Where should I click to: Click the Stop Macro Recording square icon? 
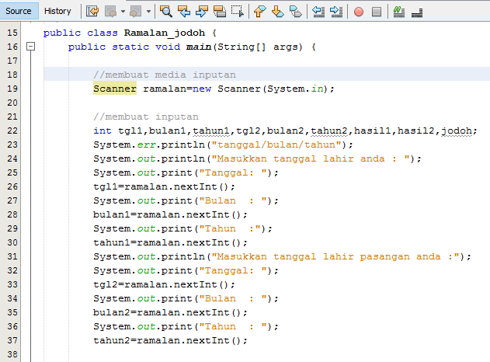377,12
